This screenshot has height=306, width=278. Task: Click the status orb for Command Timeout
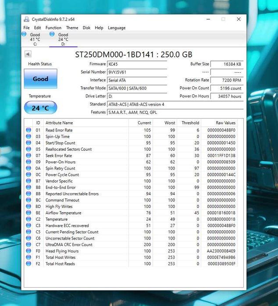(x=29, y=200)
